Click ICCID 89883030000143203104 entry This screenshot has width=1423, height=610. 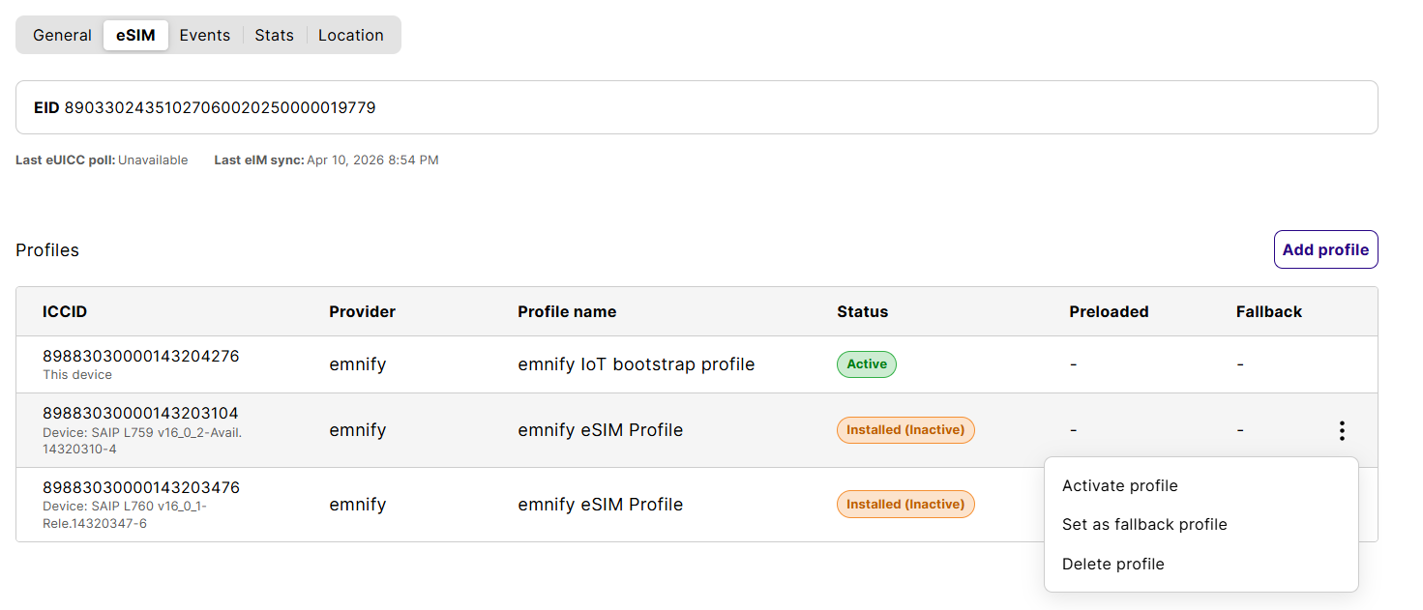(140, 414)
